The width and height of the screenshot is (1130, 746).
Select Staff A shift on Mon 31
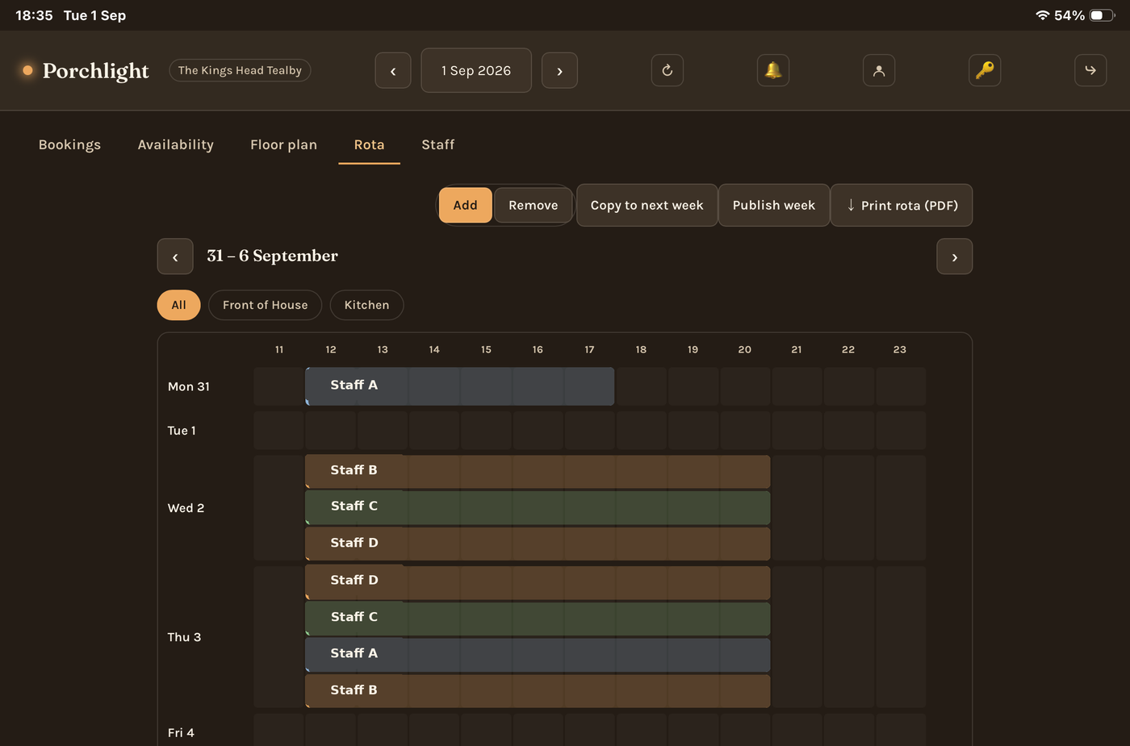(460, 386)
